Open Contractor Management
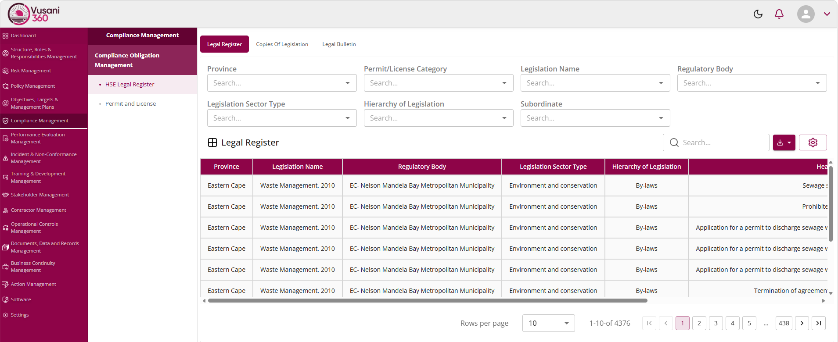The width and height of the screenshot is (838, 342). [44, 210]
